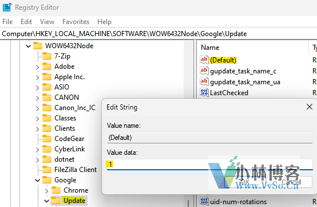This screenshot has height=207, width=317.
Task: Open the View menu
Action: [47, 22]
